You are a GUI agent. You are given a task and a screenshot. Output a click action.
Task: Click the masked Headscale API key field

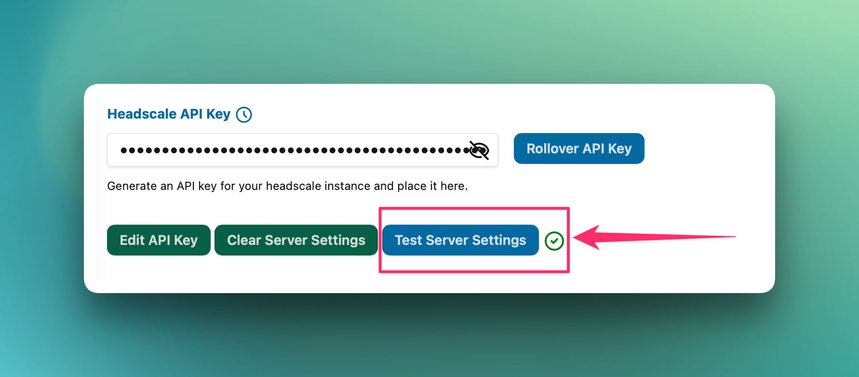(x=303, y=150)
